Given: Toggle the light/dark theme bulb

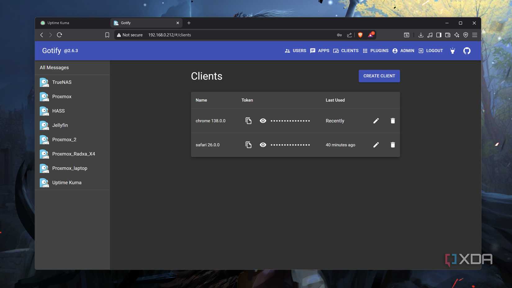Looking at the screenshot, I should [x=452, y=51].
